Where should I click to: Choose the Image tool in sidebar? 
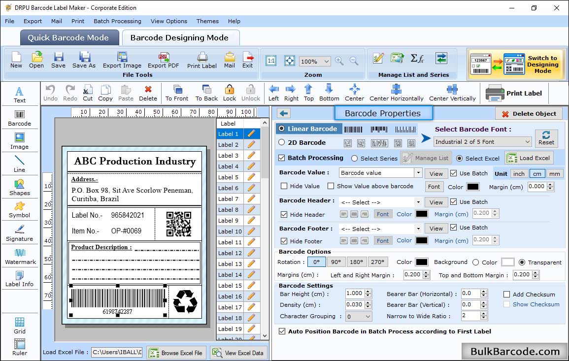20,141
